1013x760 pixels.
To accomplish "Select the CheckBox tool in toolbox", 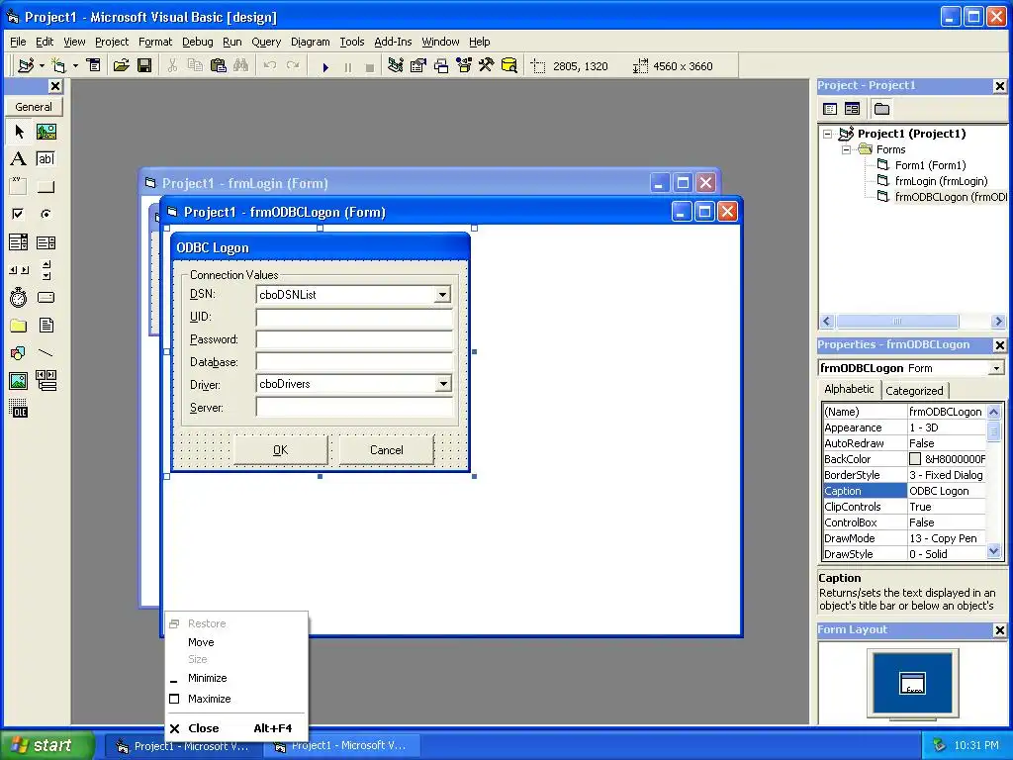I will click(19, 214).
